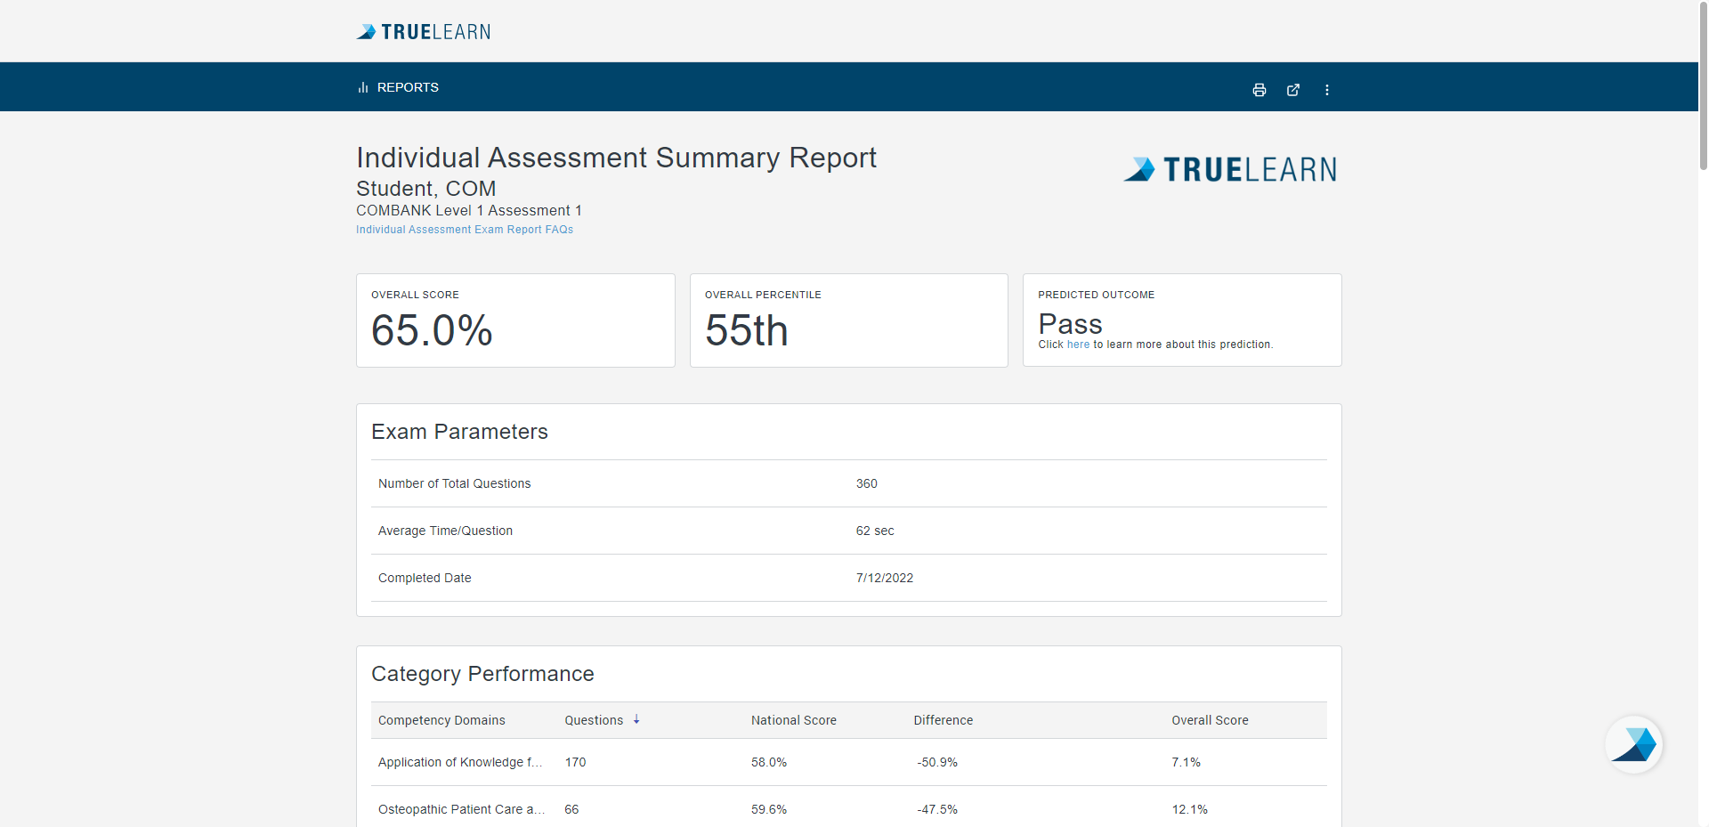Click the questions count '66'
This screenshot has width=1709, height=827.
571,809
